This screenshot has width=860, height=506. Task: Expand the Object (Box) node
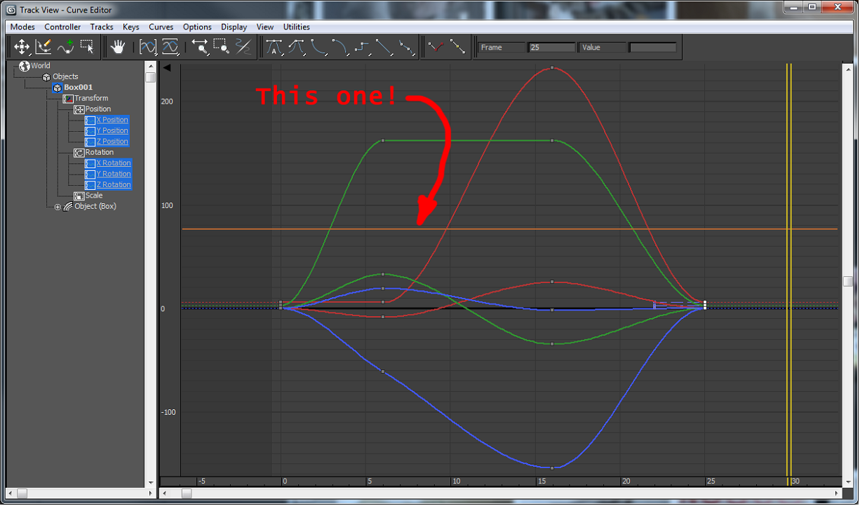[x=58, y=206]
